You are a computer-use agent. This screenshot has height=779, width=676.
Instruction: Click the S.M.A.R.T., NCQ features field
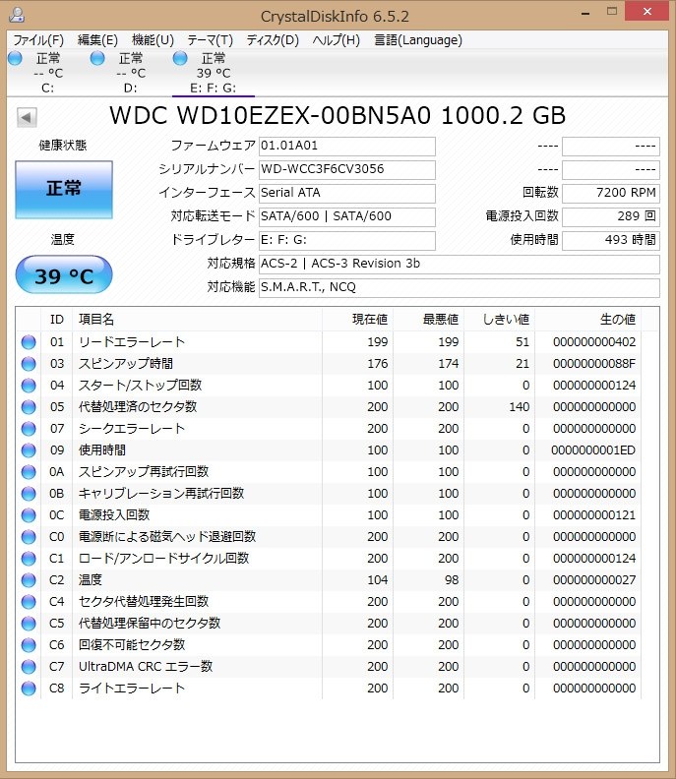point(460,287)
